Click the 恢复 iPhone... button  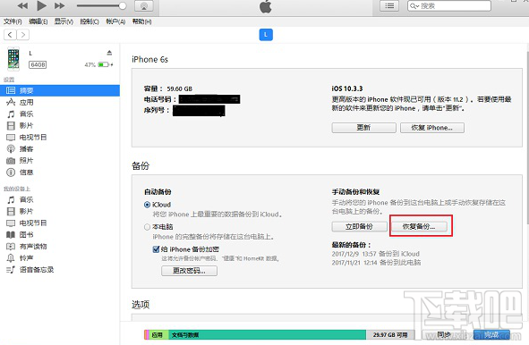(x=431, y=128)
